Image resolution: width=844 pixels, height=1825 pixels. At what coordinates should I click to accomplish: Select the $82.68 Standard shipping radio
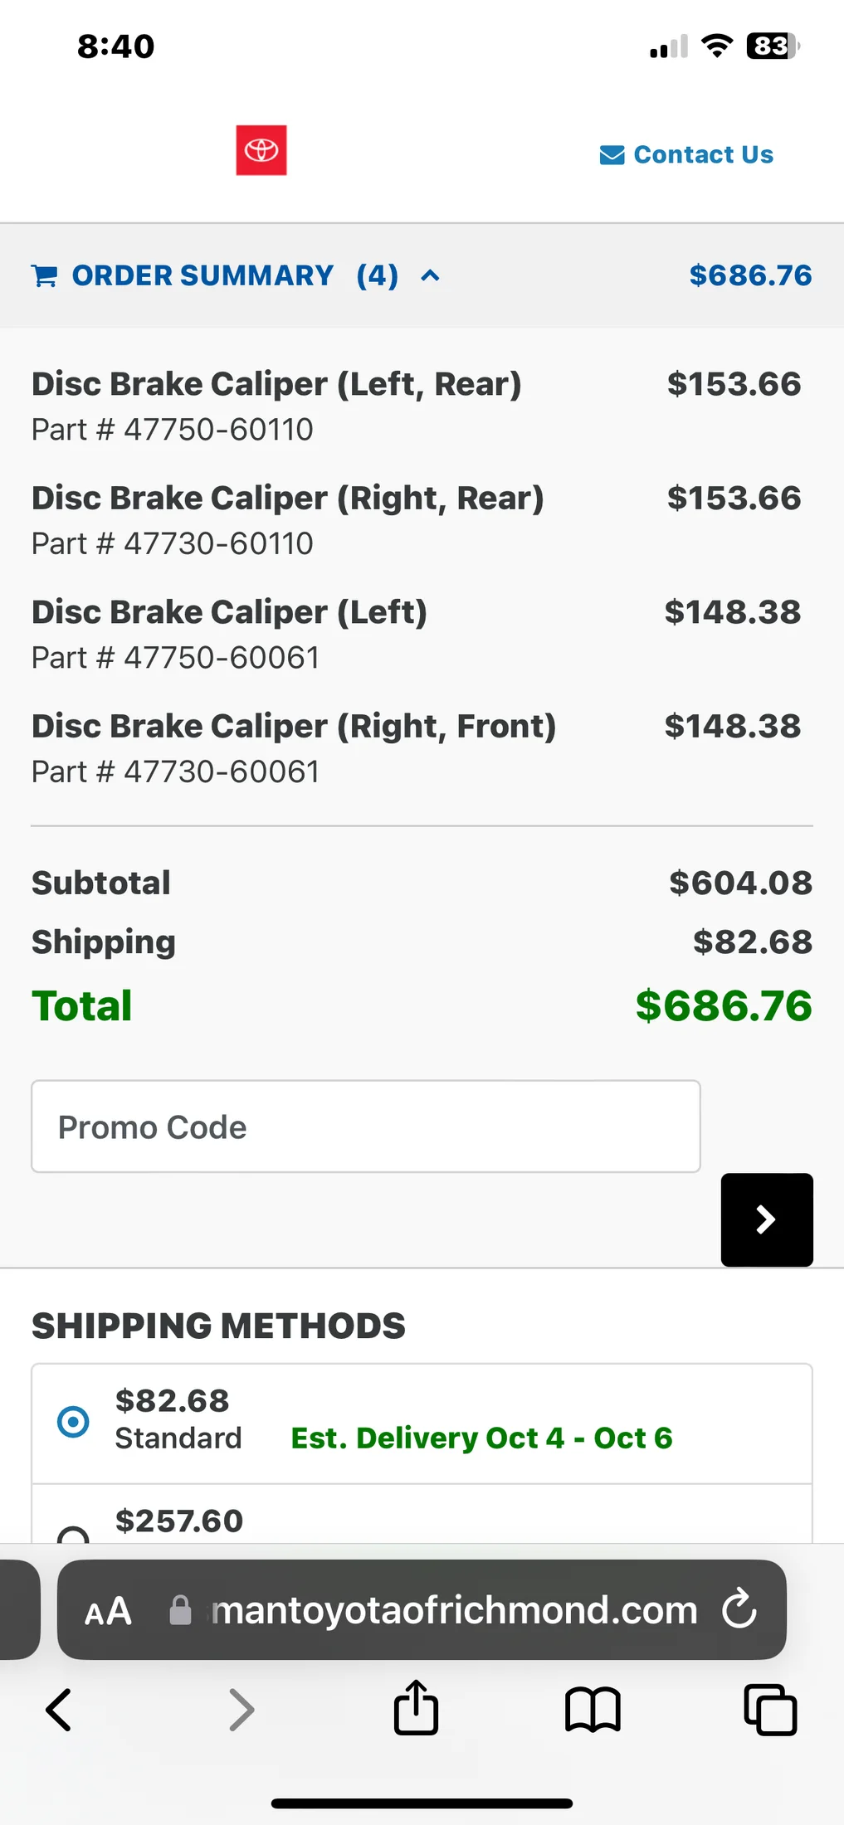click(73, 1421)
